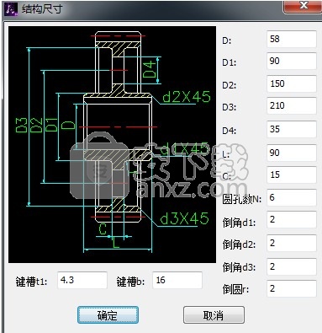Viewport: 322px width, 333px height.
Task: Edit the 倒角d1 input field
Action: pos(292,219)
